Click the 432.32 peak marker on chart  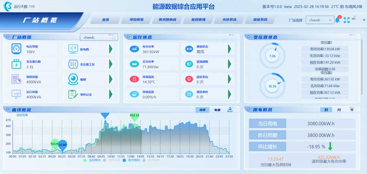pos(135,116)
